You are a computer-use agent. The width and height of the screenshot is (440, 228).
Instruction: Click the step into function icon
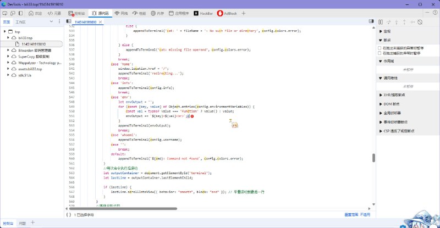coord(397,22)
